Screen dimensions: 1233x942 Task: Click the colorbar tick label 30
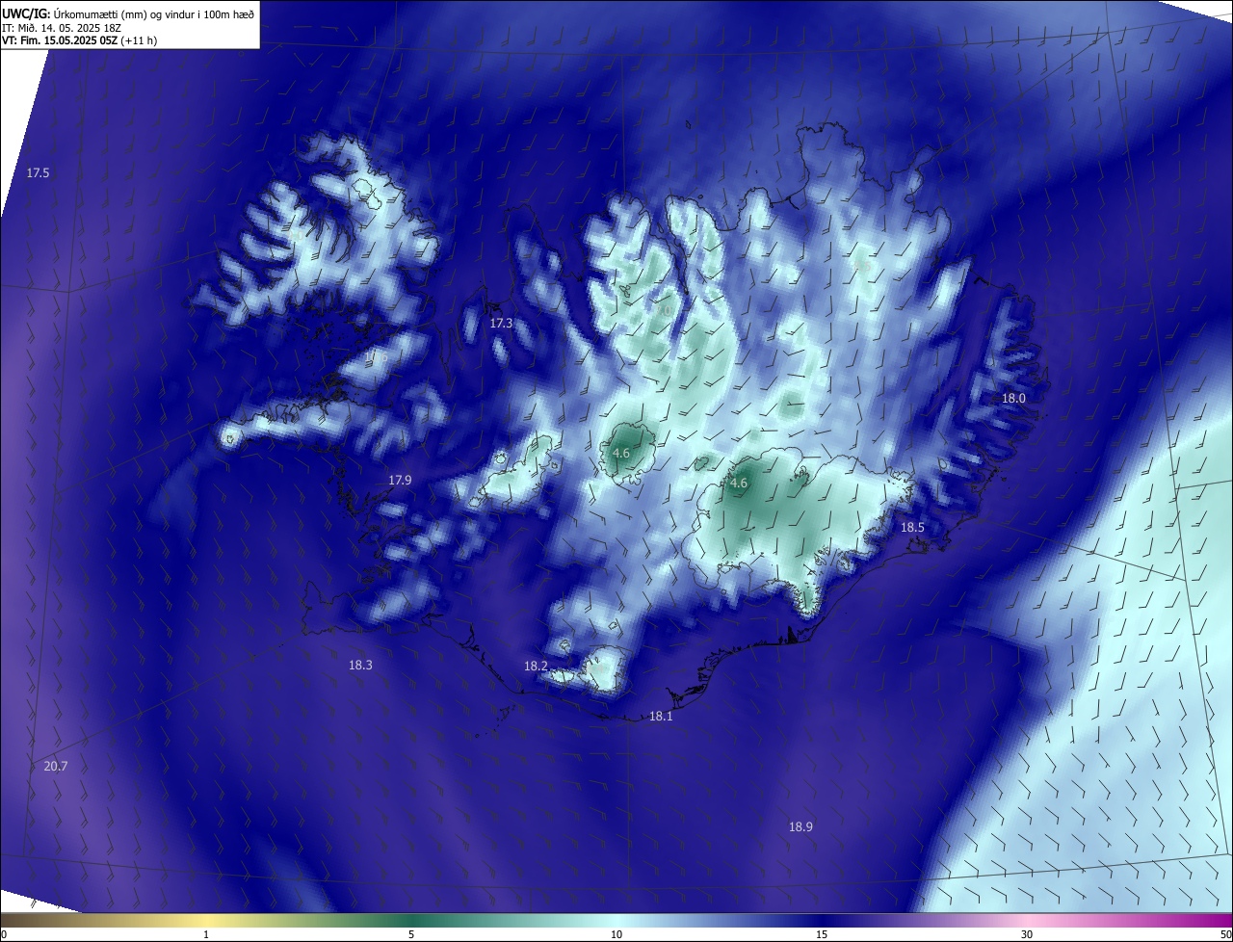pos(1027,934)
